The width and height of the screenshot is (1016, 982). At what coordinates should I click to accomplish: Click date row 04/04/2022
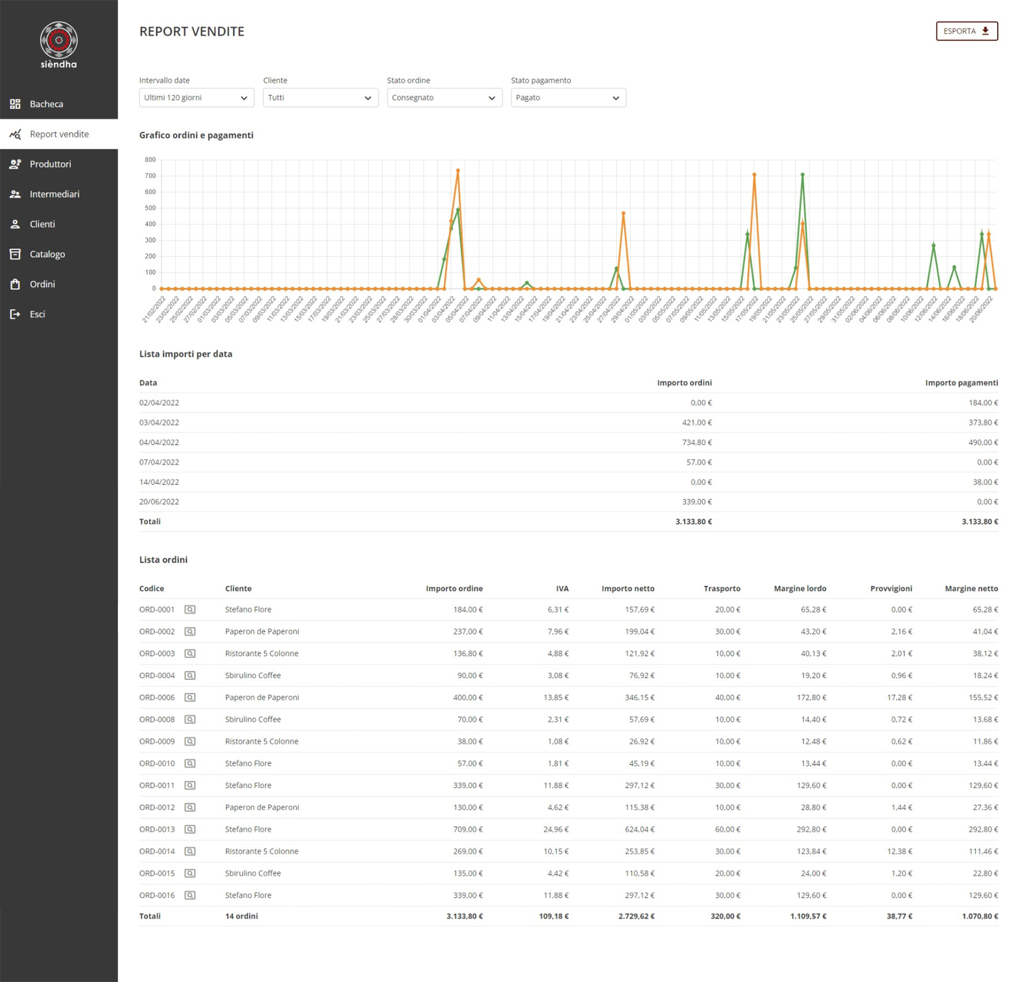point(569,442)
